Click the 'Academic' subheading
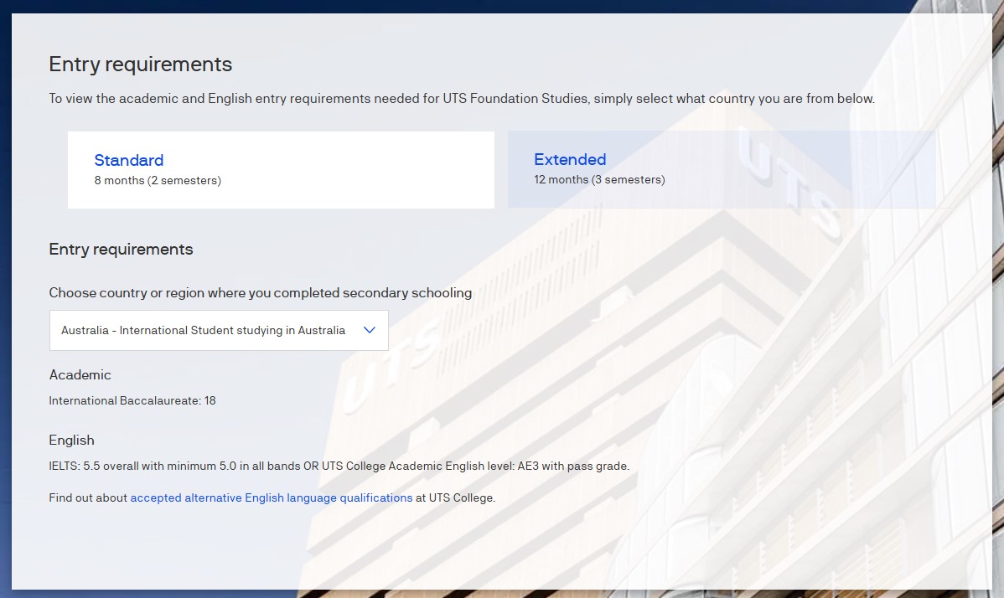 pyautogui.click(x=80, y=374)
